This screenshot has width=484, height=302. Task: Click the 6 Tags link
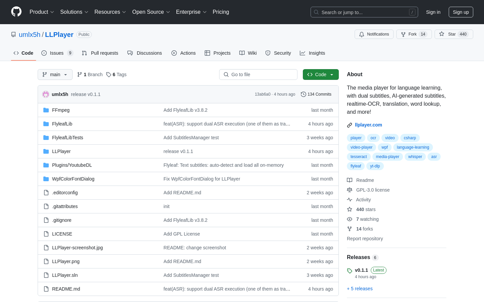116,74
